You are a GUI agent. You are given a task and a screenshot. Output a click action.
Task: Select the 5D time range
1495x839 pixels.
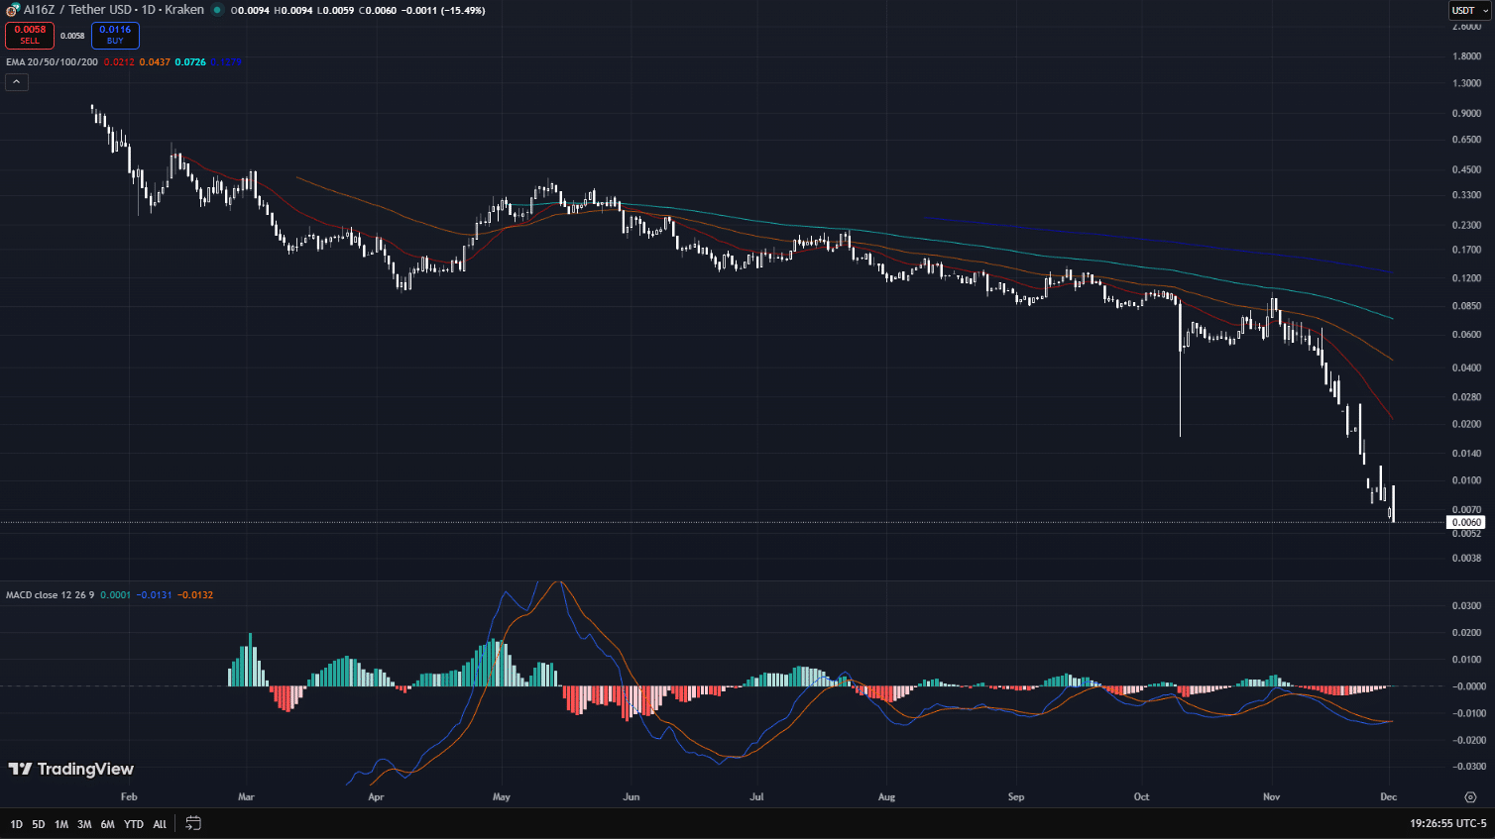coord(39,824)
